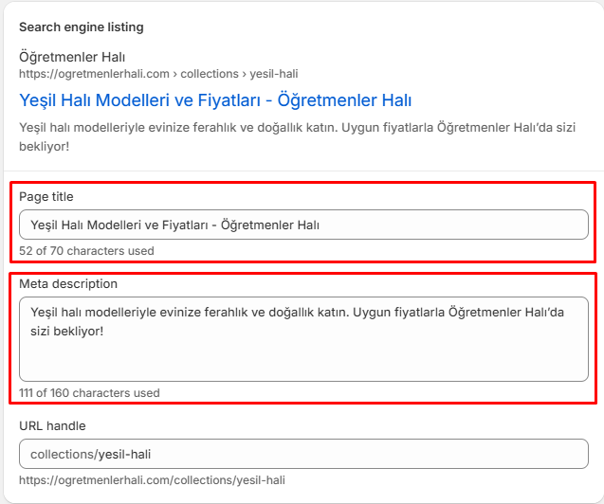Click the blue Yeşil Halı Modelleri preview title link

coord(215,99)
